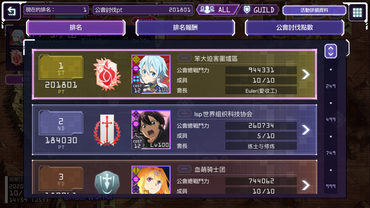Expand details for lsp世界组织科技协会 guild
The width and height of the screenshot is (370, 208).
306,130
